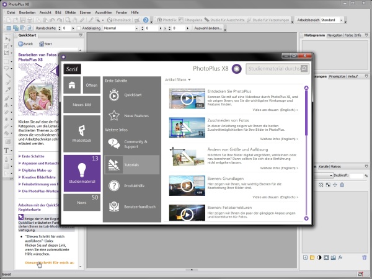Open QuickStart stopwatch item

(131, 95)
